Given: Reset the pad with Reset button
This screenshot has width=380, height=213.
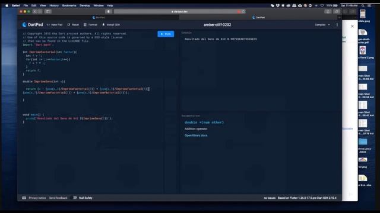Looking at the screenshot, I should 73,25.
